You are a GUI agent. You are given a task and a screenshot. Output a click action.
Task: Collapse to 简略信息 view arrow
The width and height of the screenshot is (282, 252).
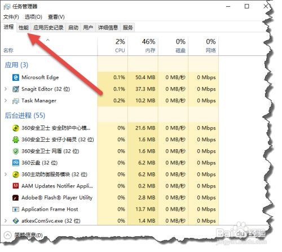coord(8,235)
